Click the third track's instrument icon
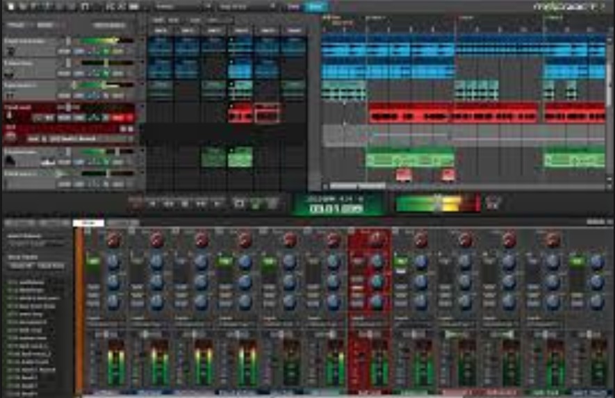 [x=10, y=95]
